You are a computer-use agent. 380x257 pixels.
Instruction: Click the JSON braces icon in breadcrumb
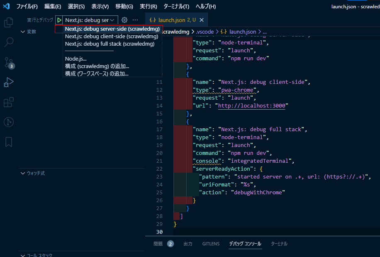point(224,32)
